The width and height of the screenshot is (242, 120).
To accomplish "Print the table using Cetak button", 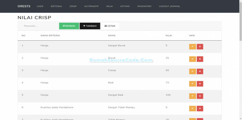I will click(110, 26).
